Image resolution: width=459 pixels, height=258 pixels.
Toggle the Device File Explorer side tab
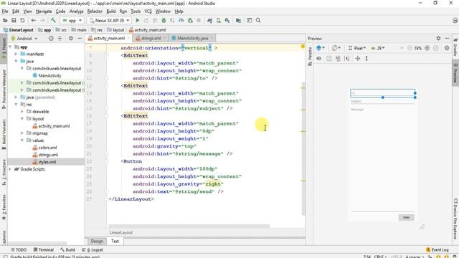[455, 219]
